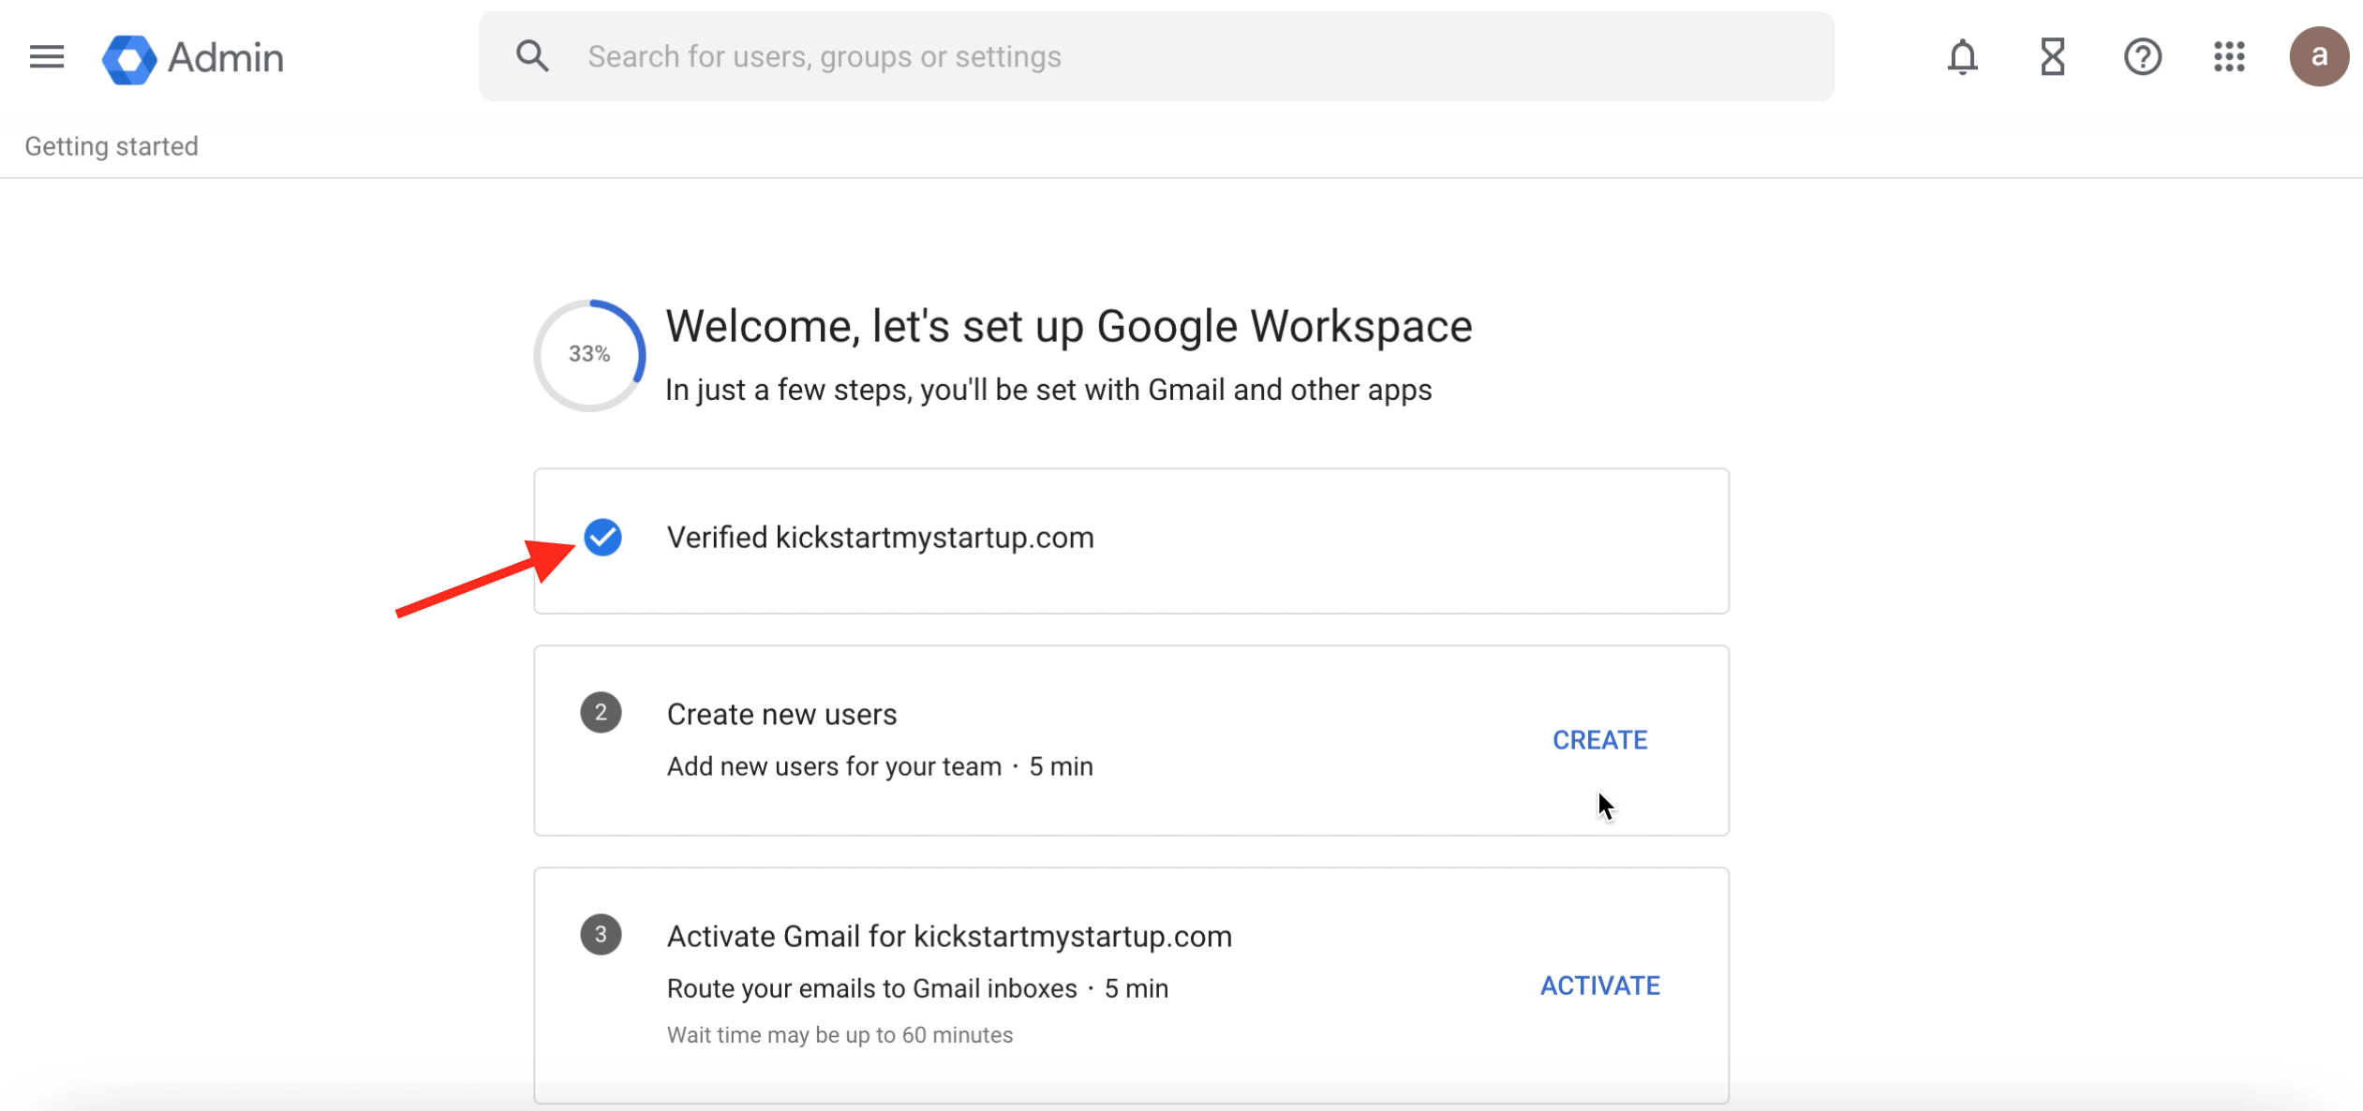Click the 33% setup progress circle

pyautogui.click(x=589, y=354)
